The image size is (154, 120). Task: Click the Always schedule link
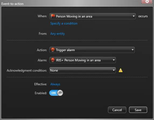(55, 84)
